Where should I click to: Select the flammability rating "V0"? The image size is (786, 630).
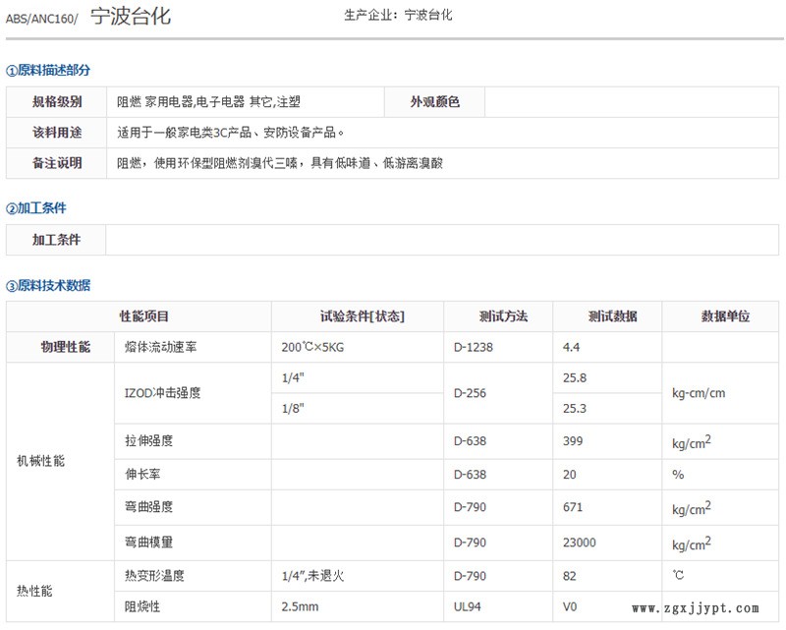[x=570, y=607]
